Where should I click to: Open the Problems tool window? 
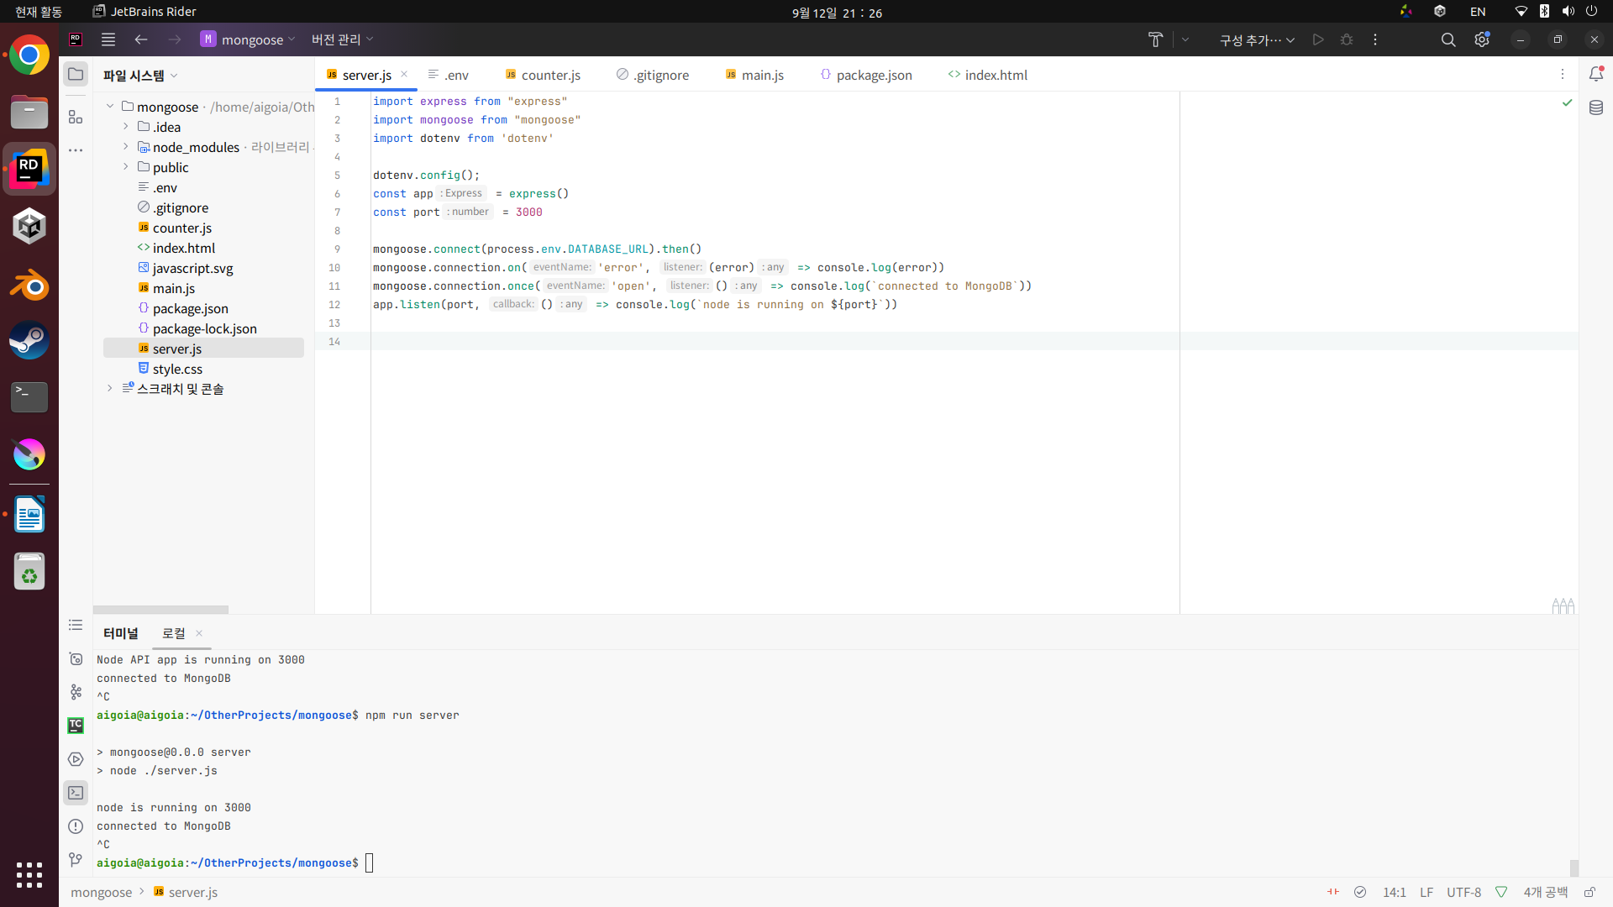click(76, 826)
